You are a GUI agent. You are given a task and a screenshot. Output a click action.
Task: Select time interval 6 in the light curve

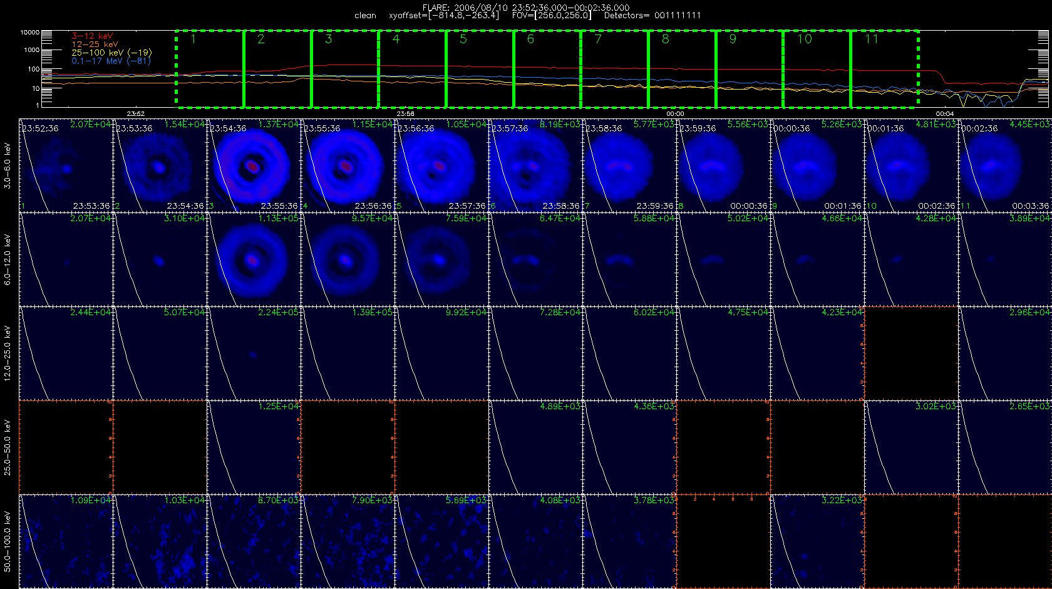tap(547, 69)
